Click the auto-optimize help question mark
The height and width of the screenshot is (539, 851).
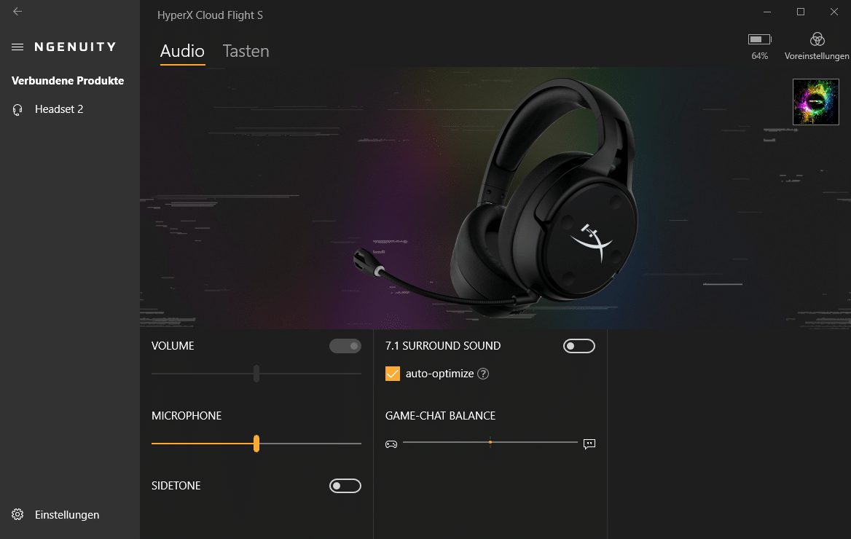[x=483, y=374]
